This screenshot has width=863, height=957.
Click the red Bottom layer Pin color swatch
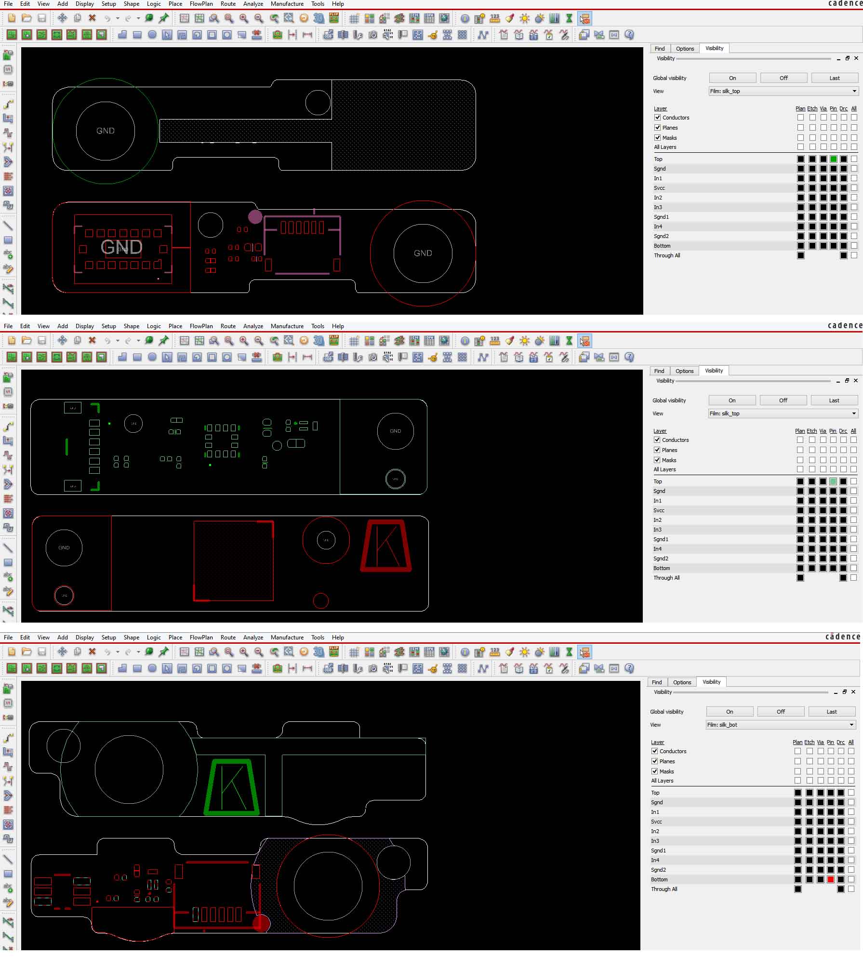click(831, 879)
